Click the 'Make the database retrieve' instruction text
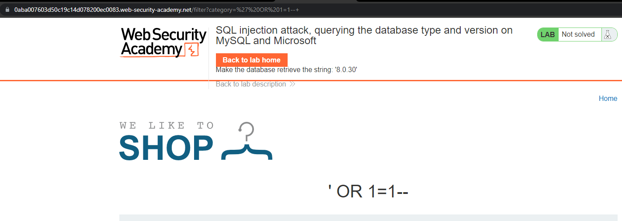 [287, 70]
